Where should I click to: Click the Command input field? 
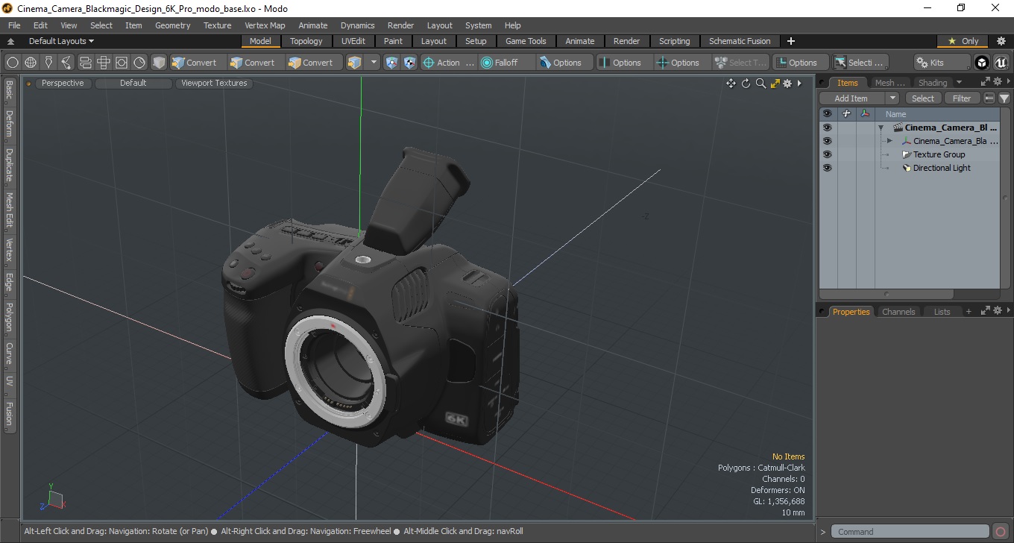910,532
